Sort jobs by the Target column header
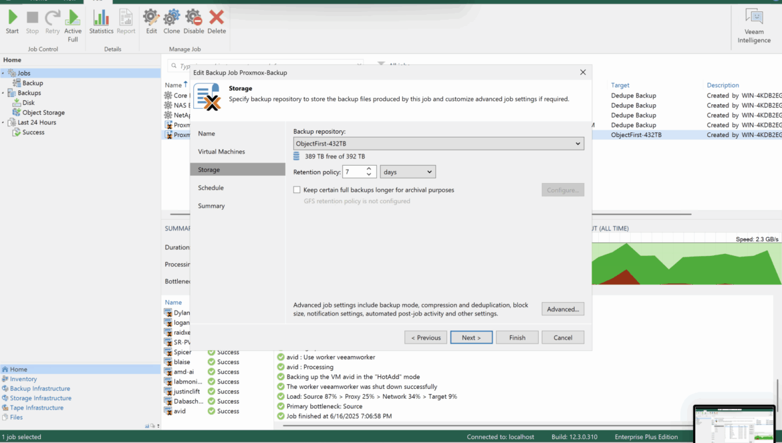The width and height of the screenshot is (782, 443). point(620,86)
